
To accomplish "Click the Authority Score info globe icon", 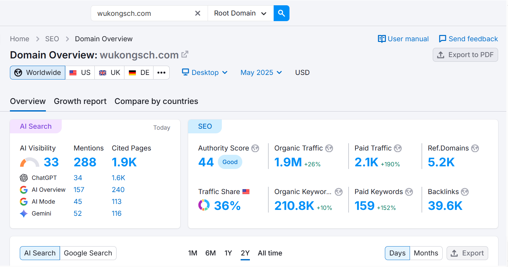I will [255, 148].
